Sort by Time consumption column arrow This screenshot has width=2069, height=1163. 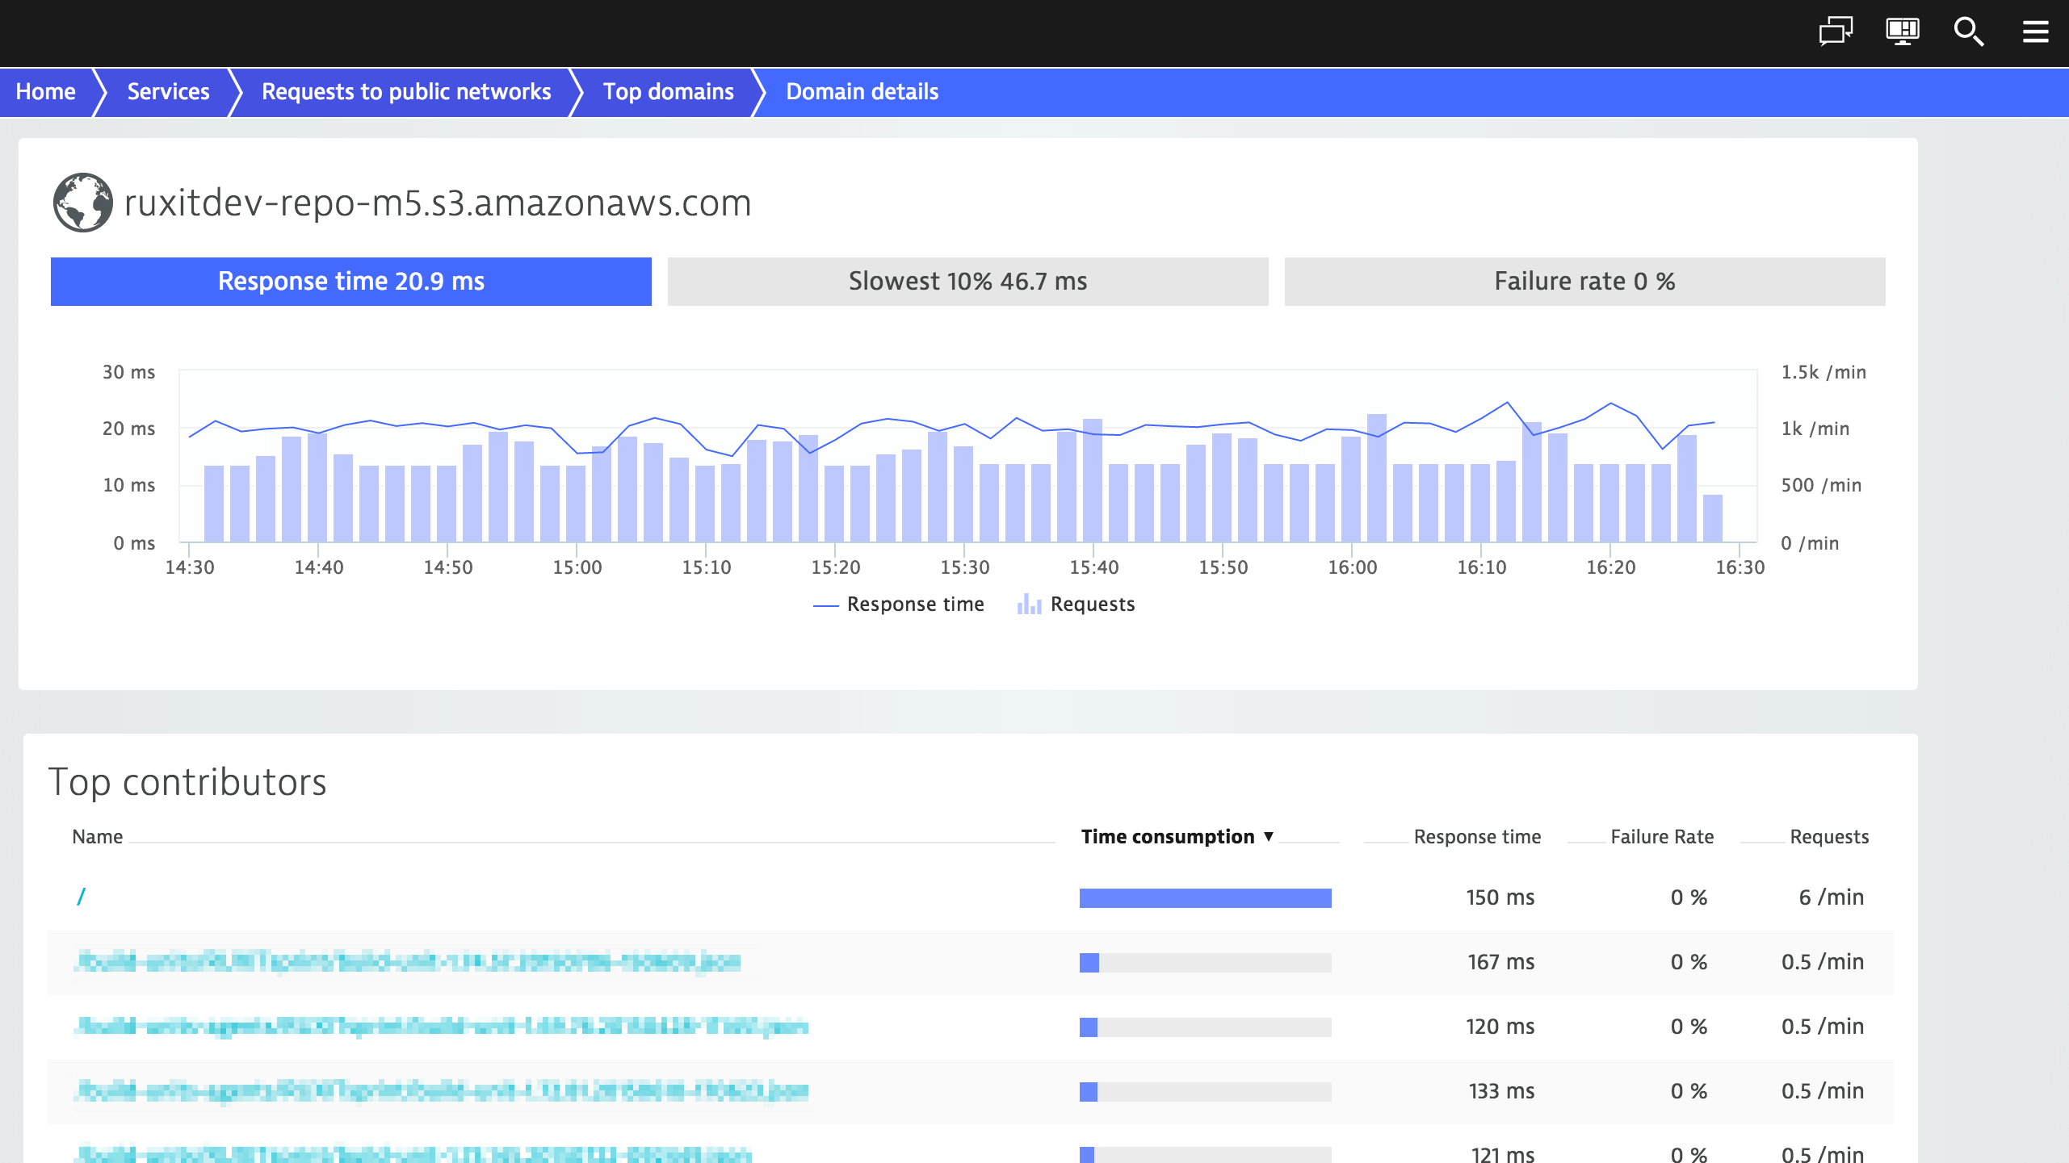pos(1269,837)
